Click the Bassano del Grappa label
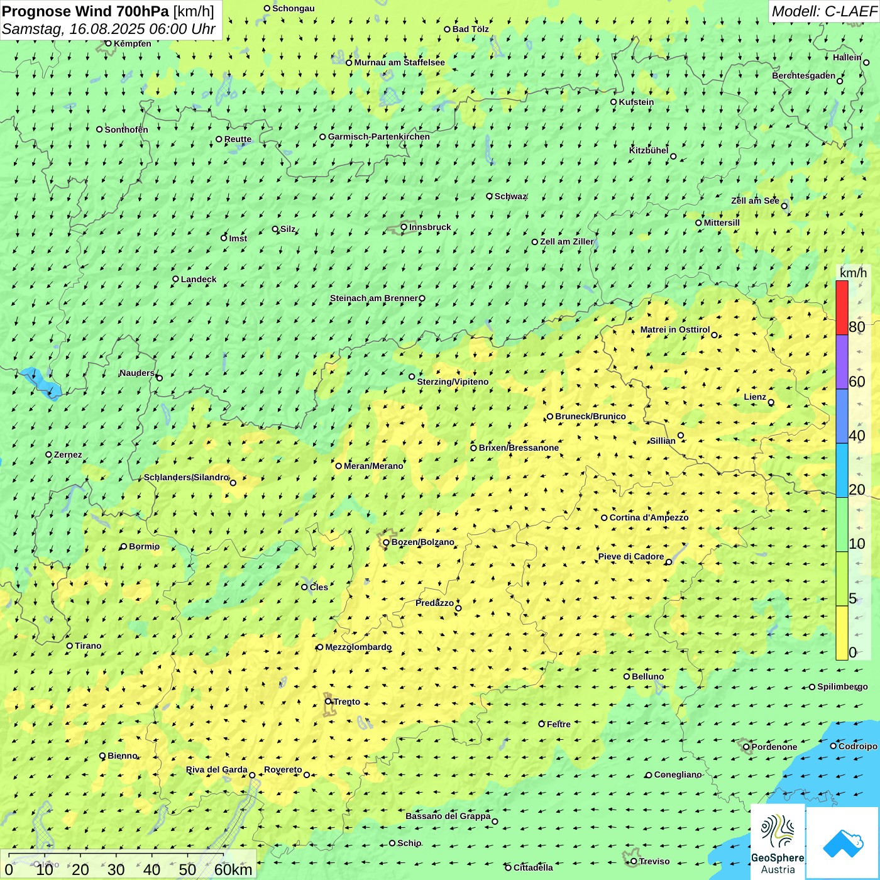 point(448,816)
